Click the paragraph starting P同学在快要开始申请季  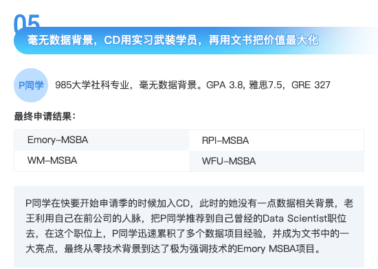pos(189,226)
